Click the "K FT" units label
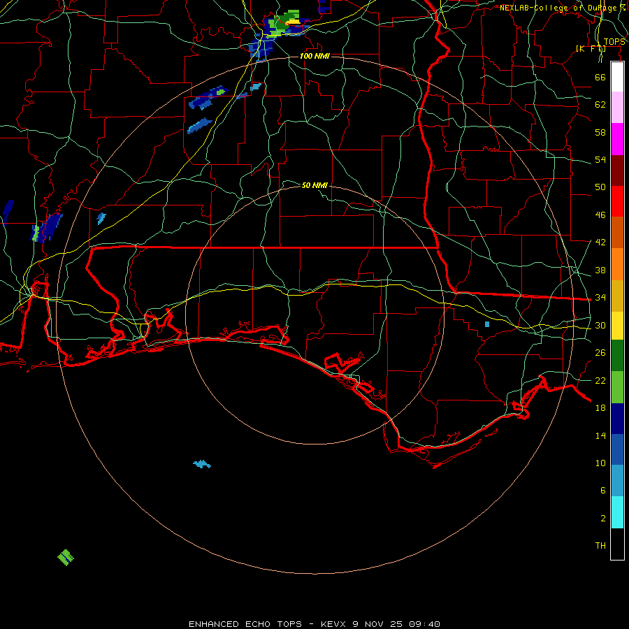 [x=591, y=49]
